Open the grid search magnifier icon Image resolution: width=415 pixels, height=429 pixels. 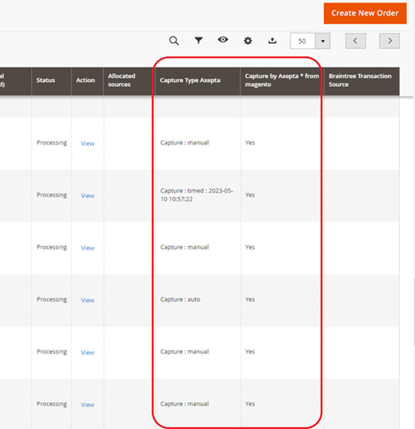point(174,41)
